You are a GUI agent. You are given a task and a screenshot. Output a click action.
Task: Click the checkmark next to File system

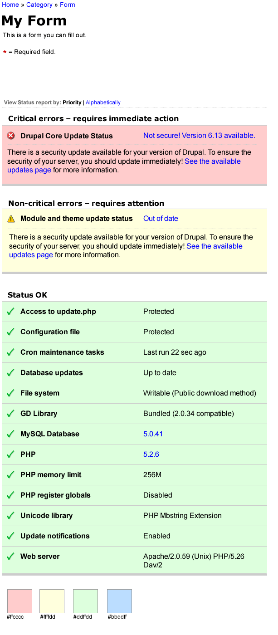(10, 393)
